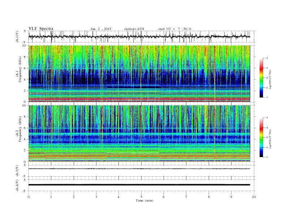
Task: Click the "VLF Spectra" plot title
Action: (41, 29)
